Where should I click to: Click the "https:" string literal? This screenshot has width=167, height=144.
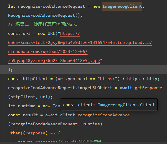point(107,79)
